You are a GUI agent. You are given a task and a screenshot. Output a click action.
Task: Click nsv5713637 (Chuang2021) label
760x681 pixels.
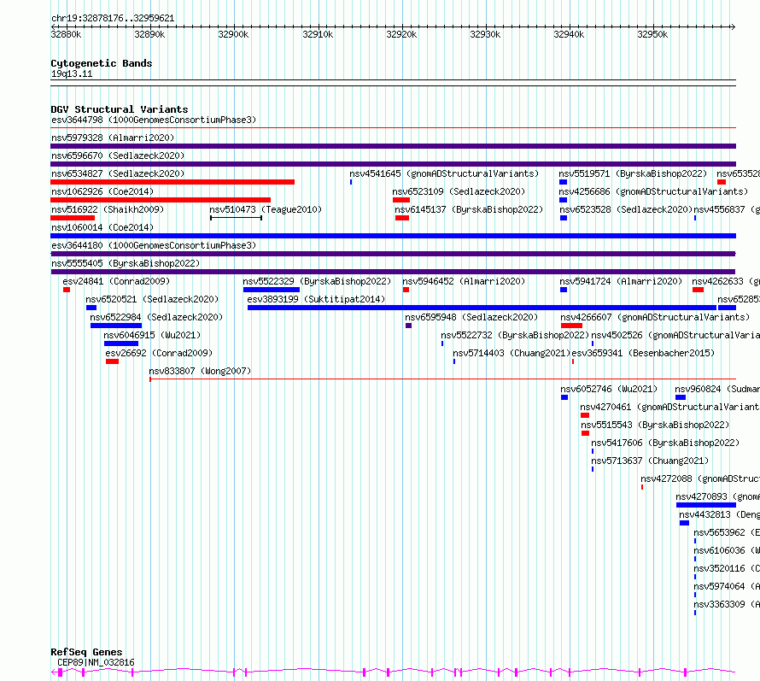(650, 461)
